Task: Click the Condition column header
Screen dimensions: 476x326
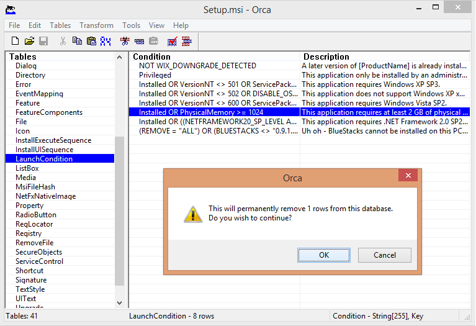Action: pos(214,57)
